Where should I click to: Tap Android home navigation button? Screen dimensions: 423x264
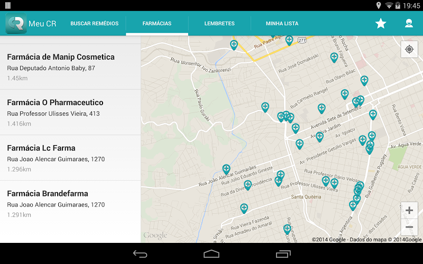(212, 254)
